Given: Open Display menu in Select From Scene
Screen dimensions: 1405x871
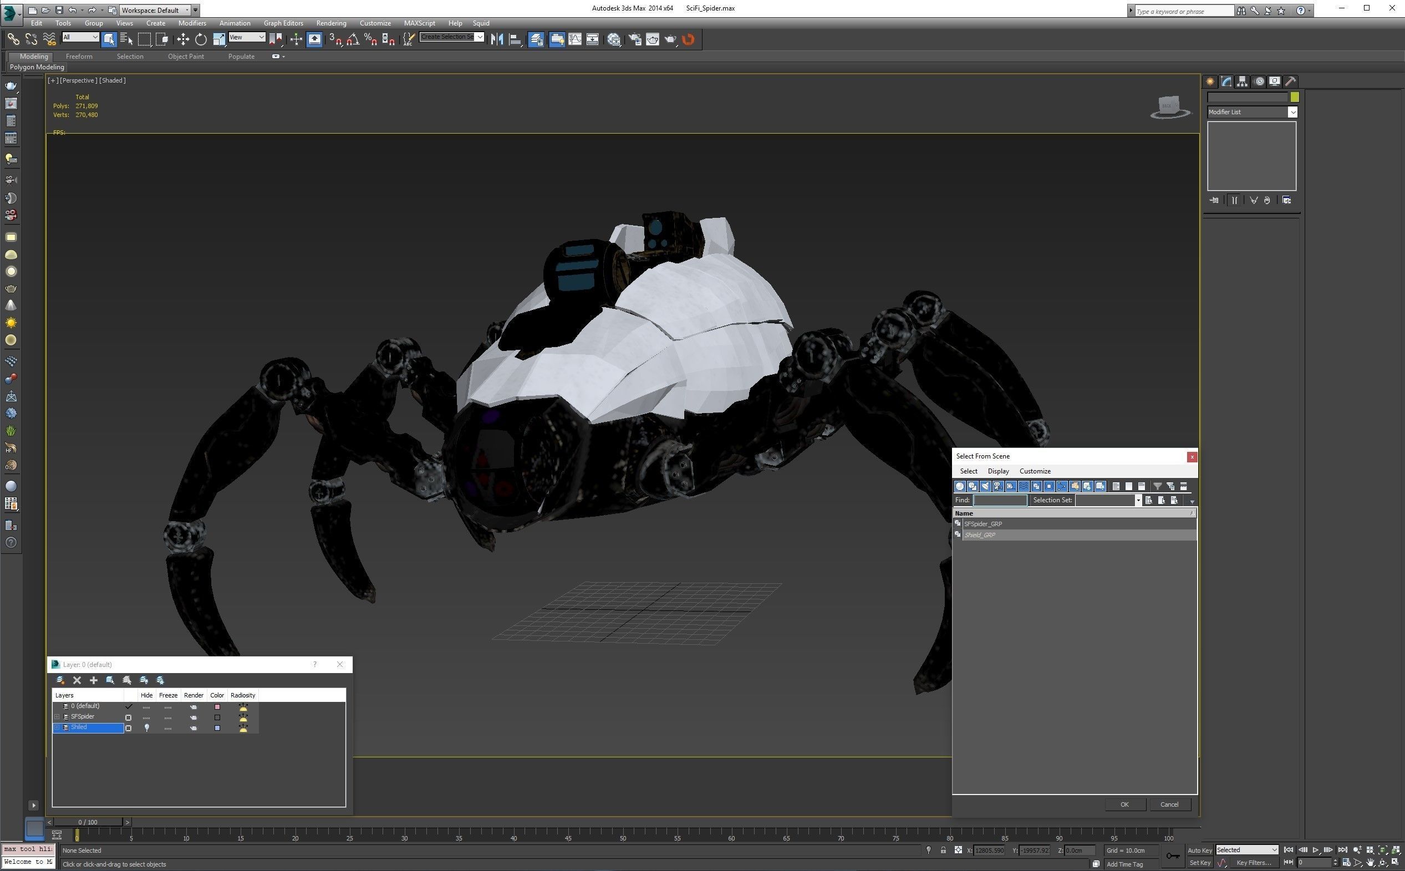Looking at the screenshot, I should click(999, 471).
